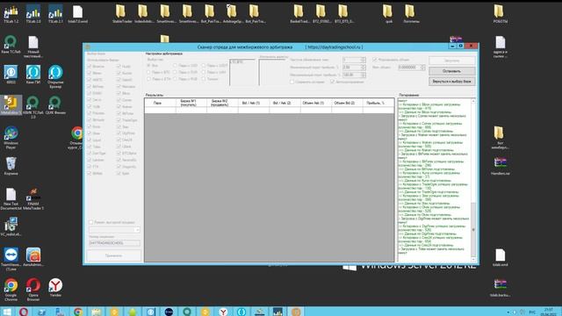Adjust minimum volume stepper arrows
This screenshot has width=562, height=316.
(x=422, y=68)
